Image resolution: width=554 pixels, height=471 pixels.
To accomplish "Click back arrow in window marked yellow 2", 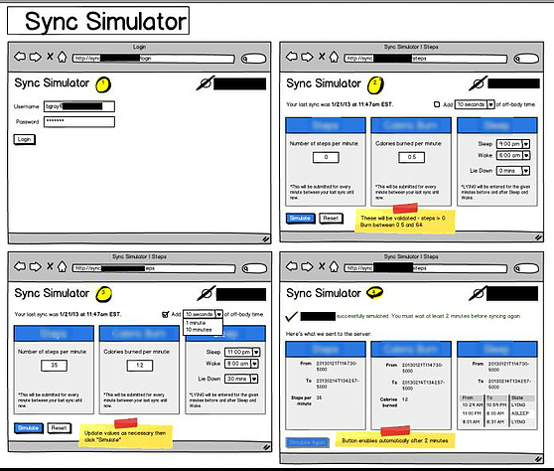I will tap(292, 57).
